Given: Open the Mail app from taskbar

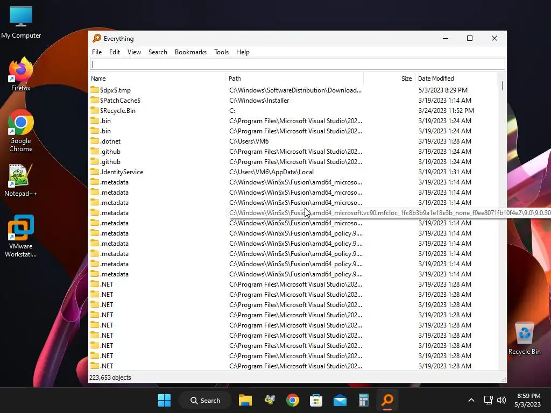Looking at the screenshot, I should pos(340,400).
